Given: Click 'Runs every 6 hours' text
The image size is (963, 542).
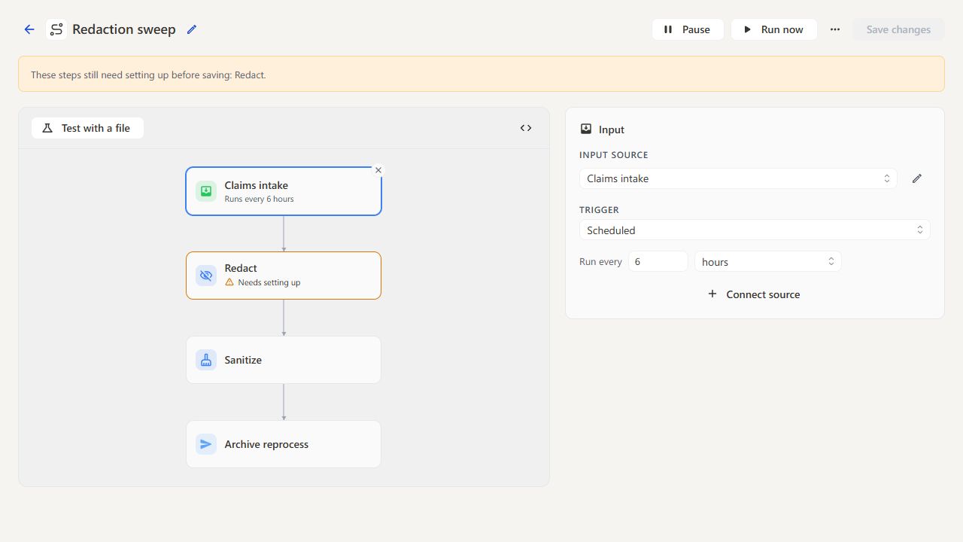Looking at the screenshot, I should click(259, 199).
